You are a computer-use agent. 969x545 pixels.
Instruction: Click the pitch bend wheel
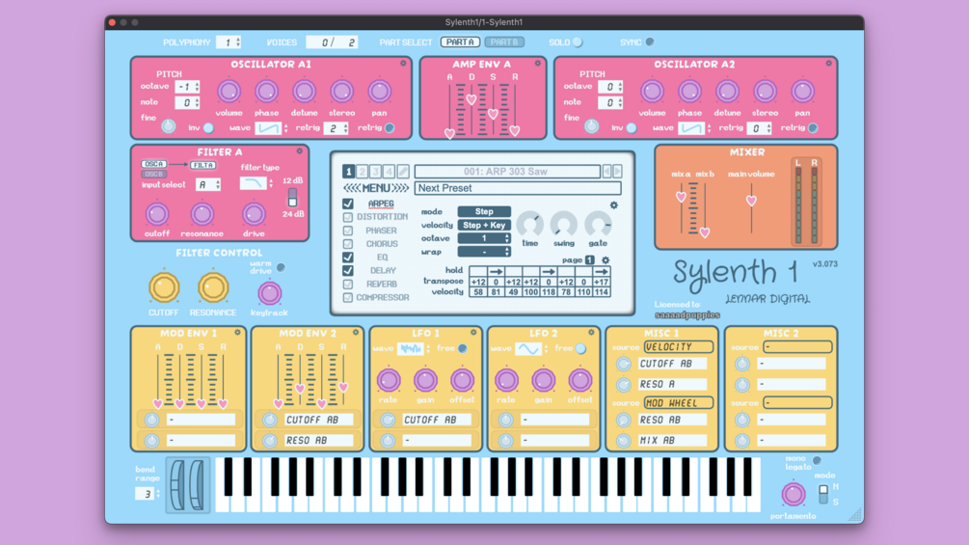[177, 484]
